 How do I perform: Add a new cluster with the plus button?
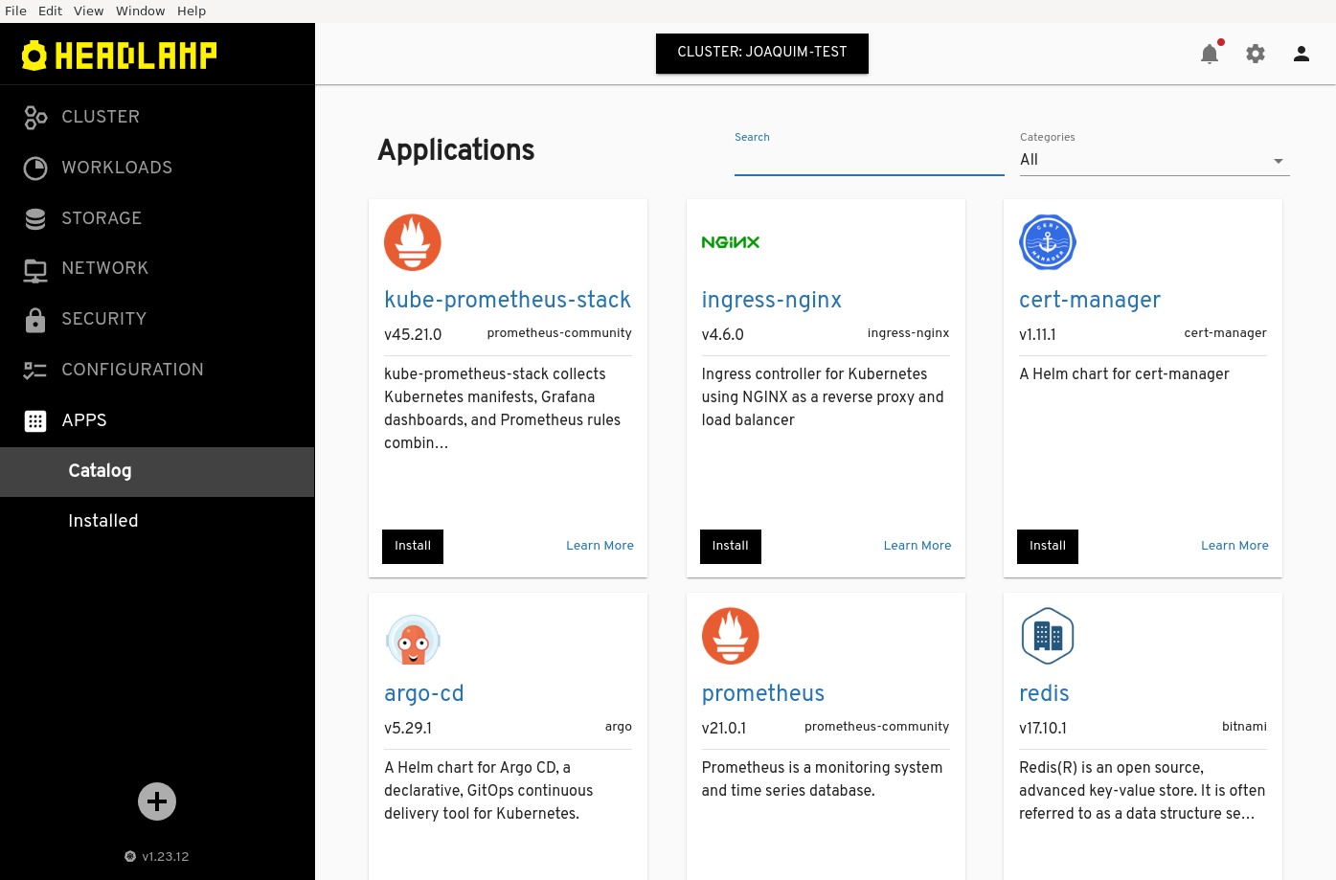pos(156,801)
